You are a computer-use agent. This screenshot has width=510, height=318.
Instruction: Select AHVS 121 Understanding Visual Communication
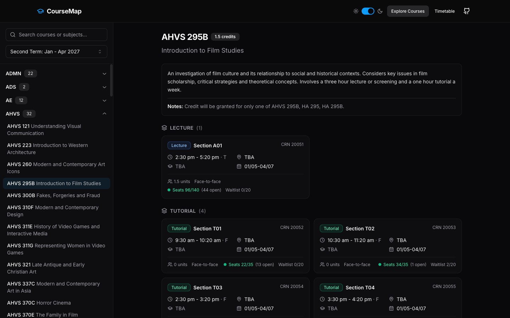(56, 130)
